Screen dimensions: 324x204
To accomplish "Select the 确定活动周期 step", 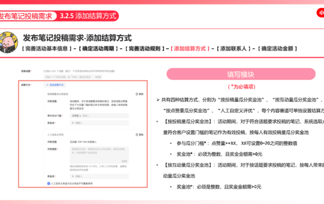I will [98, 49].
